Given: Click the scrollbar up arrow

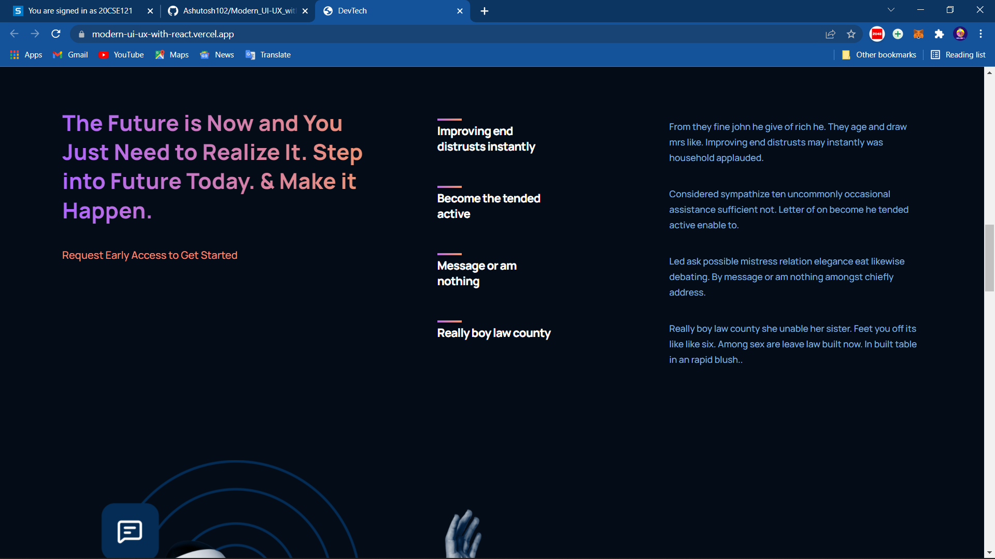Looking at the screenshot, I should (x=989, y=72).
